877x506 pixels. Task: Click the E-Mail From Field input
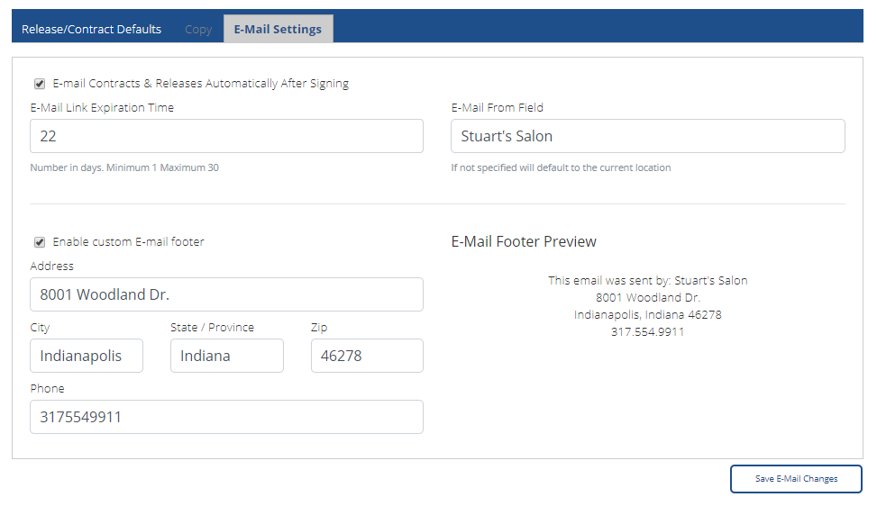[x=648, y=136]
